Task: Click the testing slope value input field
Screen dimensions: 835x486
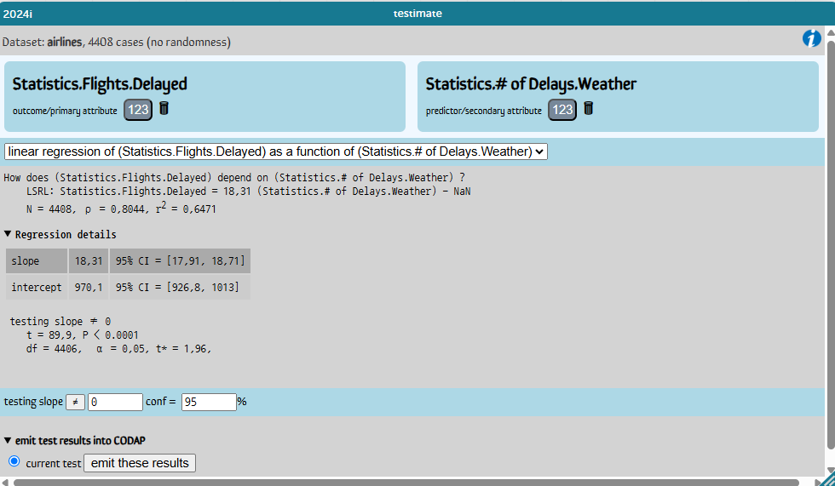Action: click(115, 402)
